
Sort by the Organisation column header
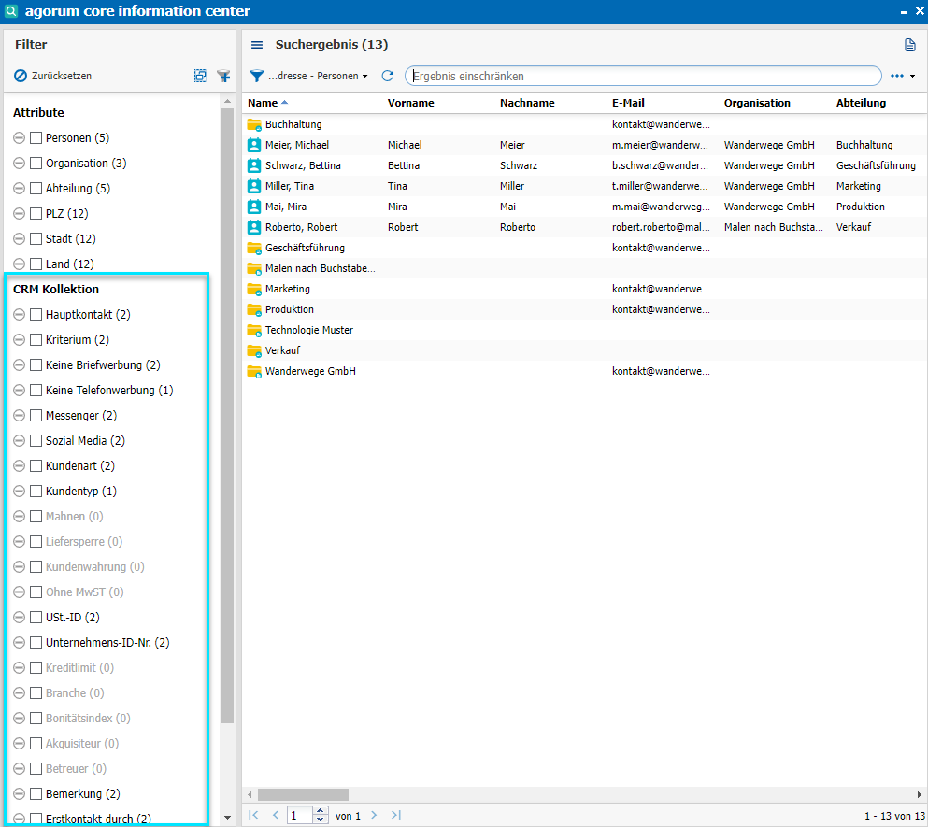(x=757, y=103)
